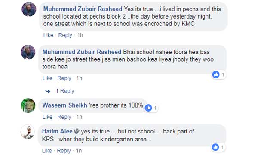The height and width of the screenshot is (155, 258).
Task: Reply to Waseem Sheikh's comment
Action: 64,117
